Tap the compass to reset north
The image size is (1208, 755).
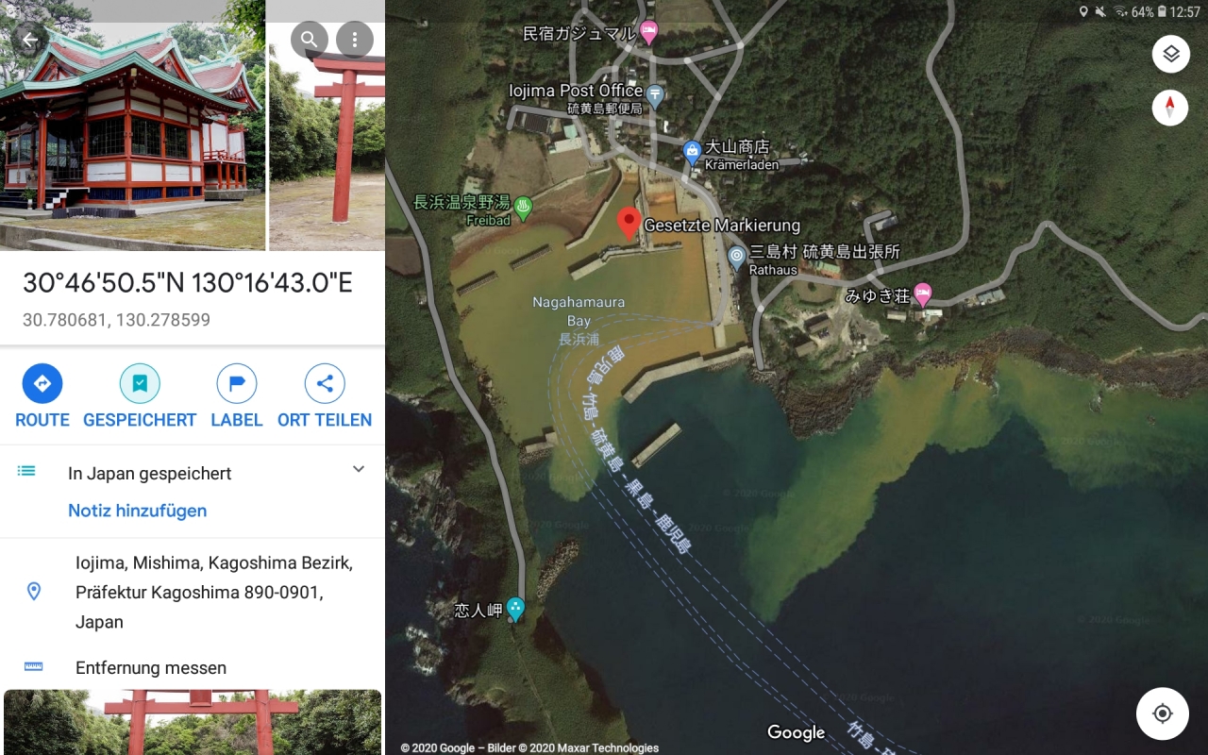pos(1170,108)
